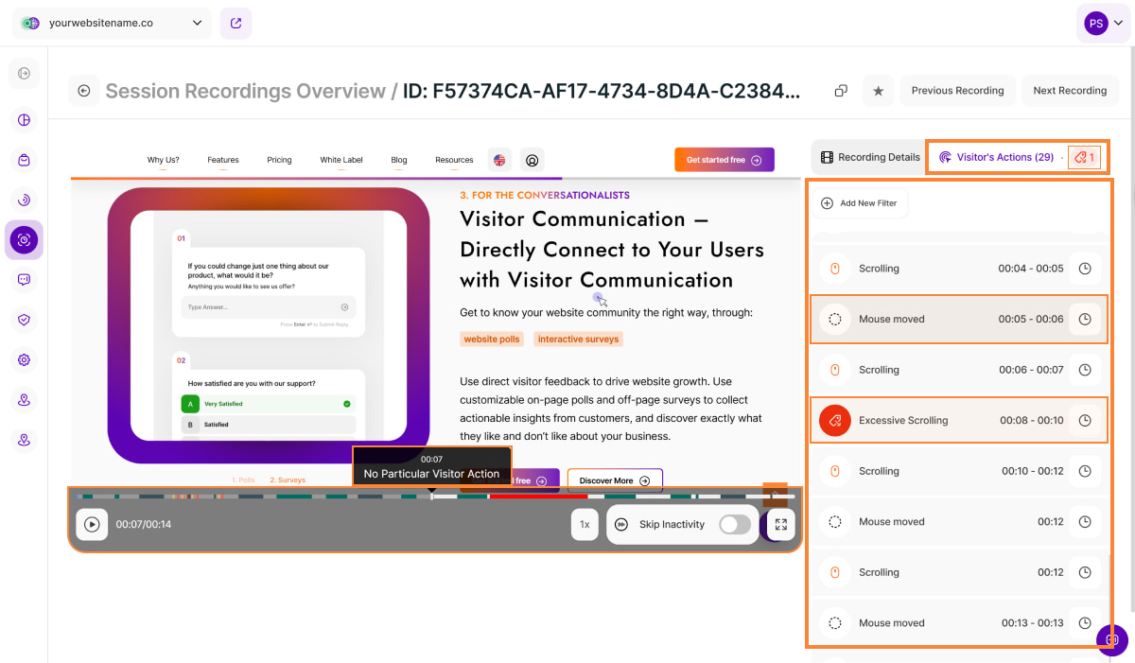Switch to the 2. Surveys slide tab
Screen dimensions: 1135x663
pyautogui.click(x=288, y=480)
